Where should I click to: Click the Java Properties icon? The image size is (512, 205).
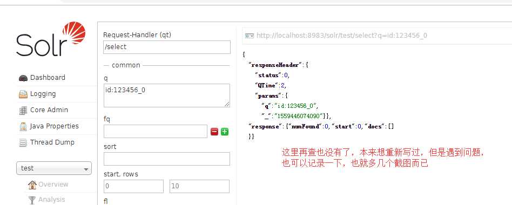coord(23,126)
